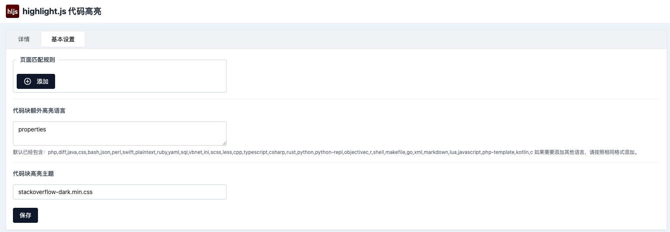Screen dimensions: 670x232
Task: Click the 页面匹配规则 legend text
Action: (x=38, y=60)
